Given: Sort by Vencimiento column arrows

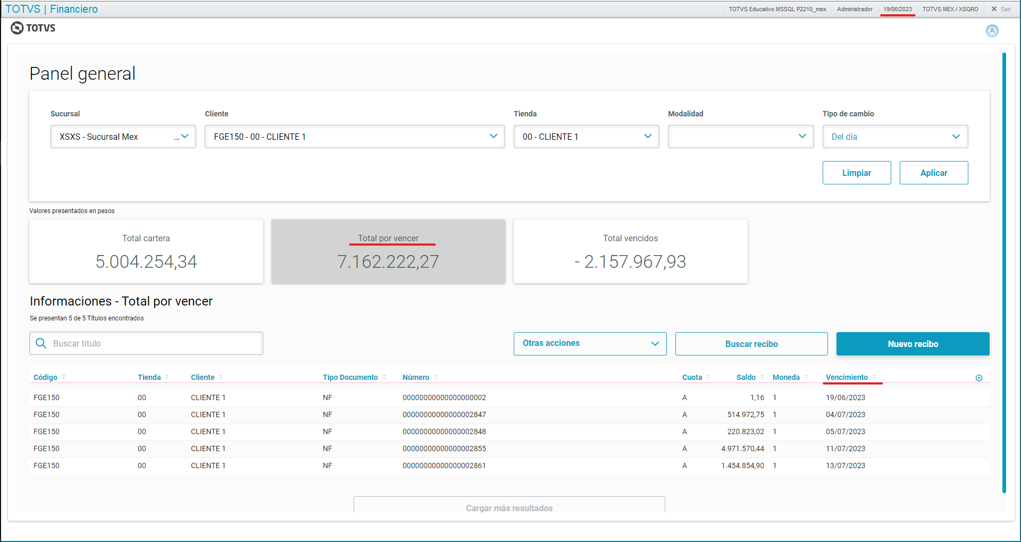Looking at the screenshot, I should 874,377.
